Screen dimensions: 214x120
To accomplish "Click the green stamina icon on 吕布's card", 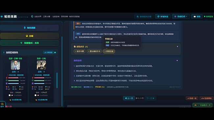I will click(x=33, y=81).
